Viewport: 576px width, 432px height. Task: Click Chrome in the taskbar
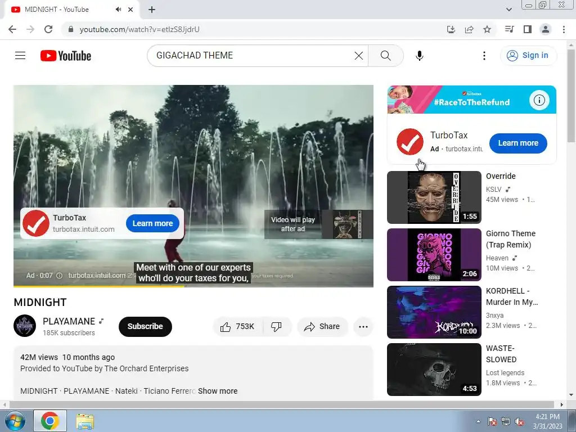[x=50, y=421]
